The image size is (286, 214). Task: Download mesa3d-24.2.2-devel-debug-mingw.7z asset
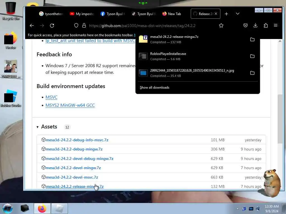pos(80,159)
